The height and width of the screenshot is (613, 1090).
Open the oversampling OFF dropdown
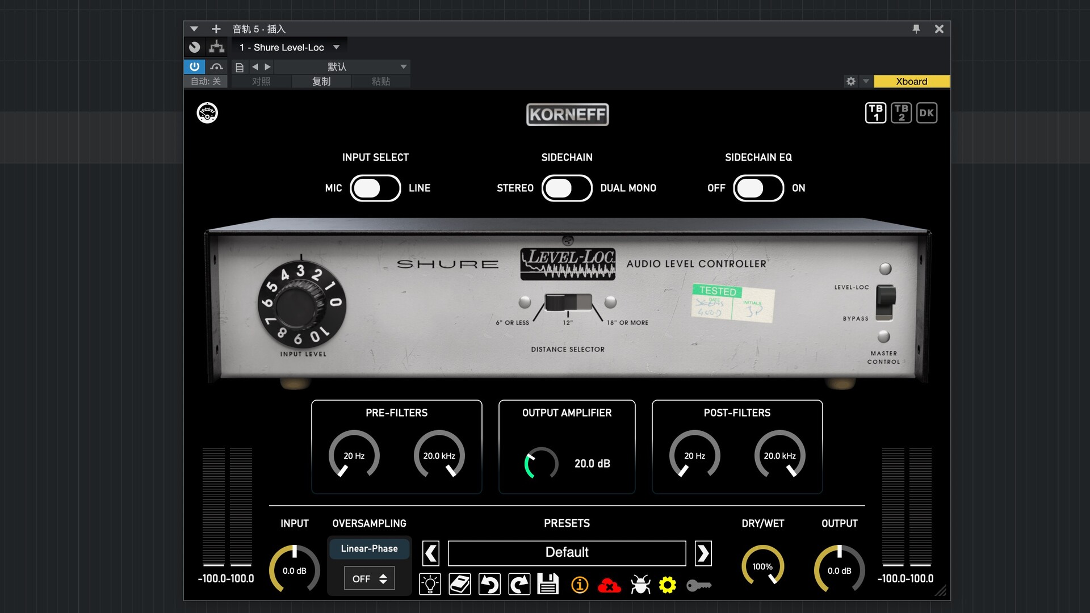tap(369, 579)
